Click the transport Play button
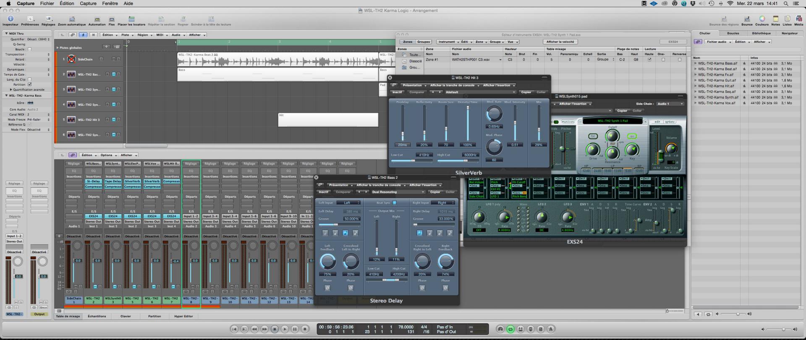This screenshot has width=806, height=340. (285, 329)
